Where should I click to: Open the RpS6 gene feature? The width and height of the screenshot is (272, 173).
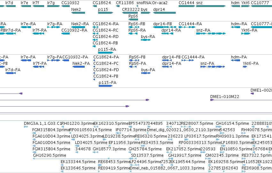133,19
